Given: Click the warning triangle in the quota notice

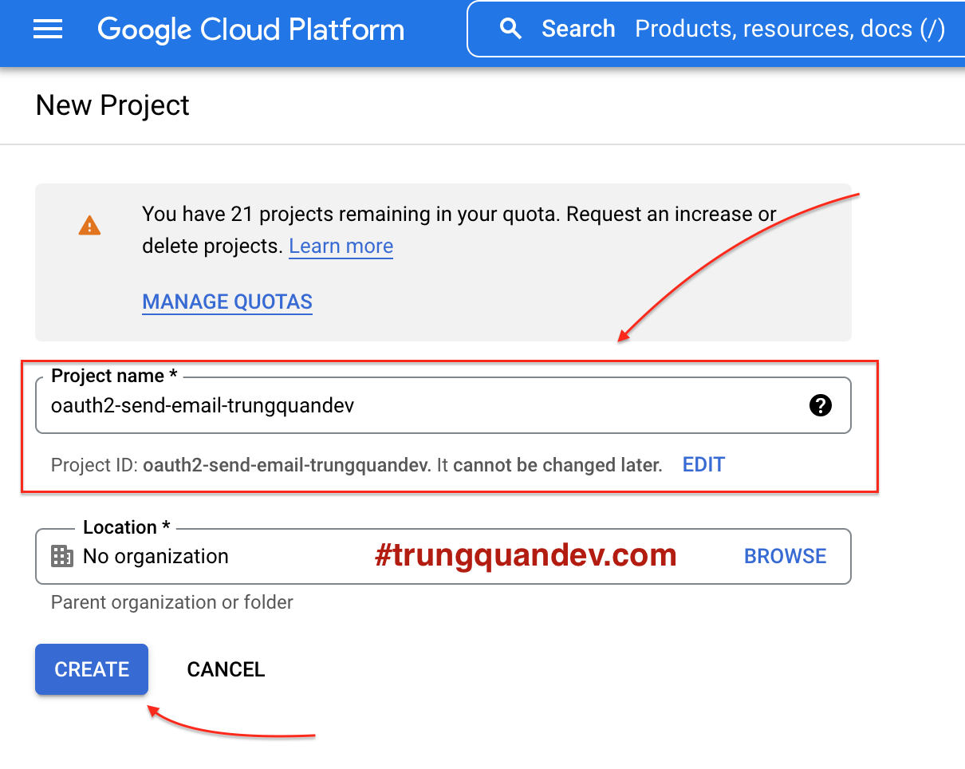Looking at the screenshot, I should tap(90, 226).
